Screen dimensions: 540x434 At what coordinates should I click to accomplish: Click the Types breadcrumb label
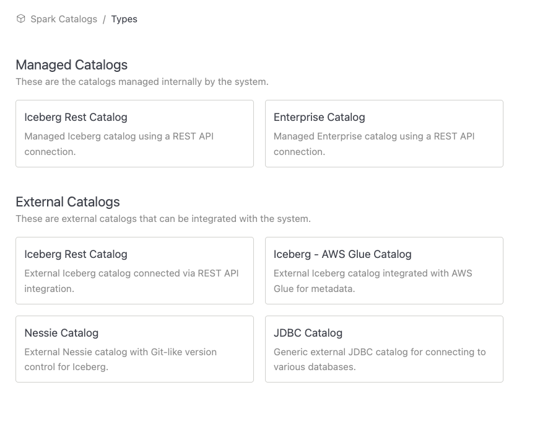point(124,19)
